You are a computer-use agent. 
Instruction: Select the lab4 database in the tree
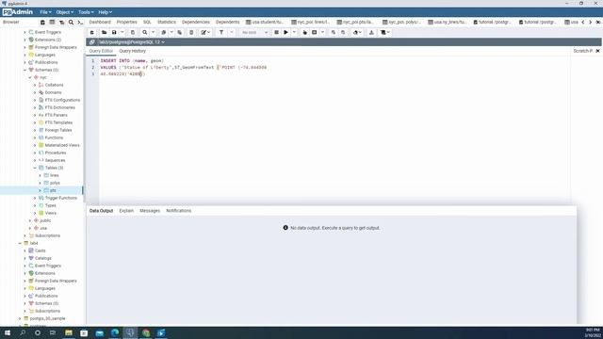[34, 243]
